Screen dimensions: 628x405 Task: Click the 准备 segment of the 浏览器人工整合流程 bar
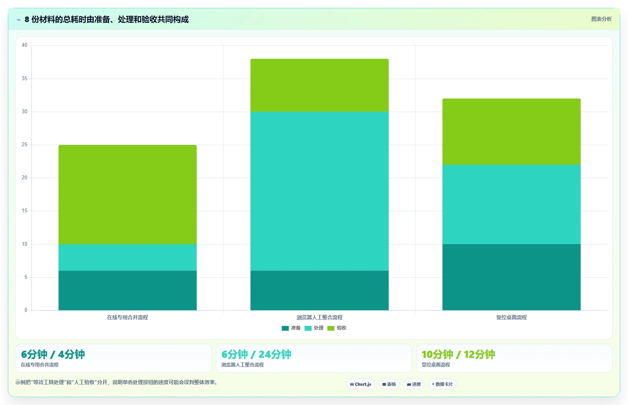[x=319, y=291]
